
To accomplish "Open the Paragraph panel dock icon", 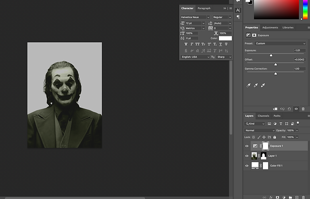I will click(238, 17).
